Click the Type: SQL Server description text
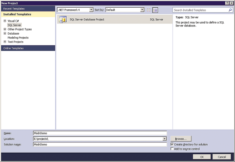The width and height of the screenshot is (235, 162). pos(187,17)
